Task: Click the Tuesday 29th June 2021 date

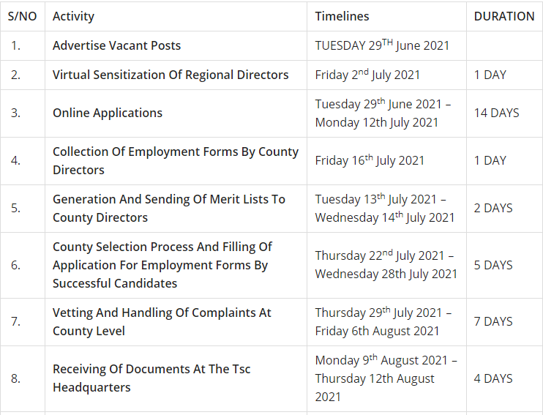Action: click(x=382, y=45)
